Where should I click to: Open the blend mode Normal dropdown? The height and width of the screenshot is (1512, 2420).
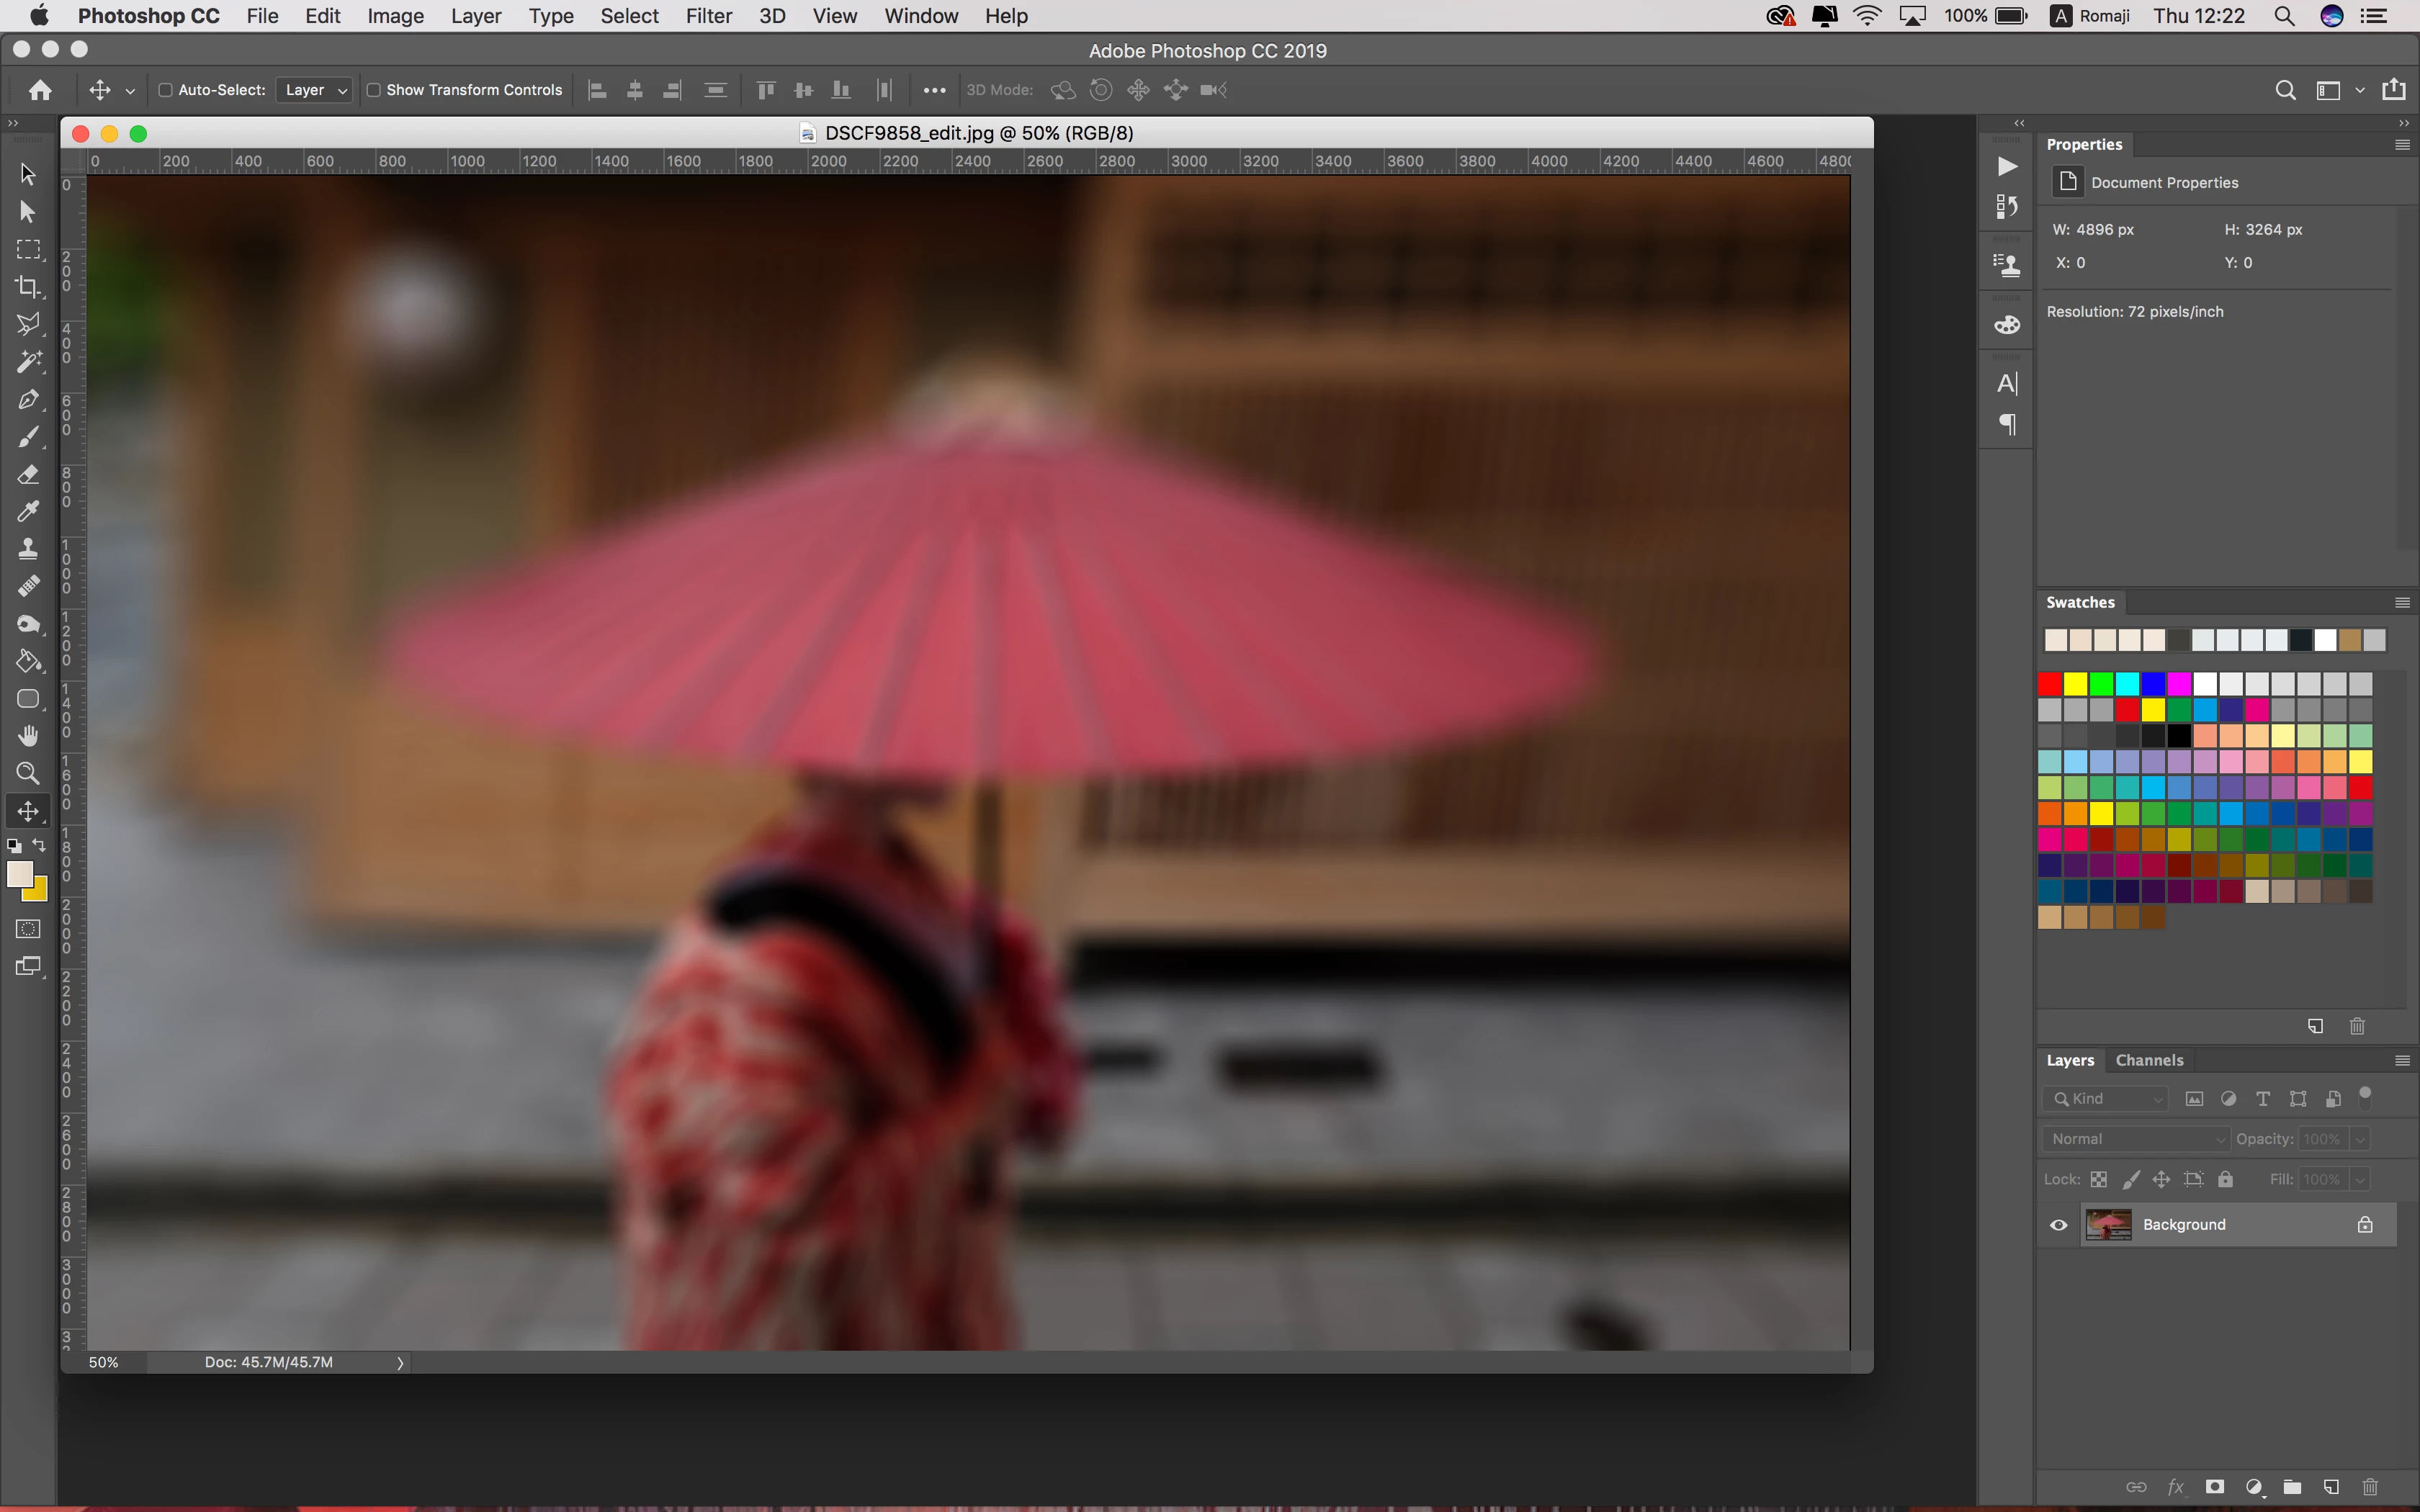tap(2135, 1139)
